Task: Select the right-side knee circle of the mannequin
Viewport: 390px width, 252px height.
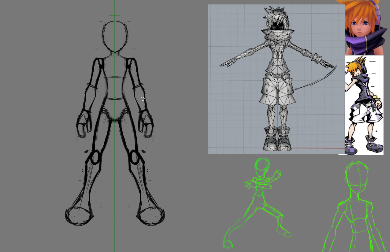Action: pos(134,158)
